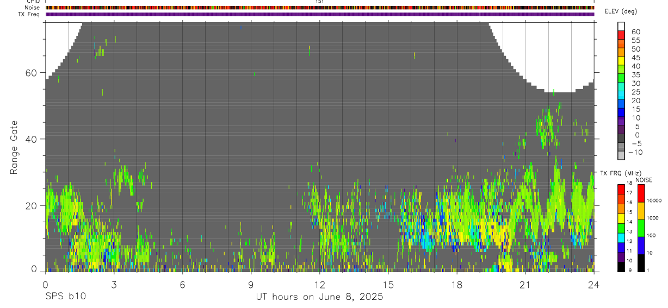Click the black bottom swatch of TX FRQ colorbar

(621, 266)
